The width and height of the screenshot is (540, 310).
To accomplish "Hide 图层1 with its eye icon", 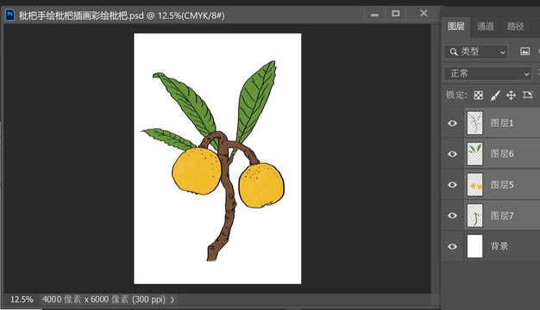I will [x=452, y=123].
